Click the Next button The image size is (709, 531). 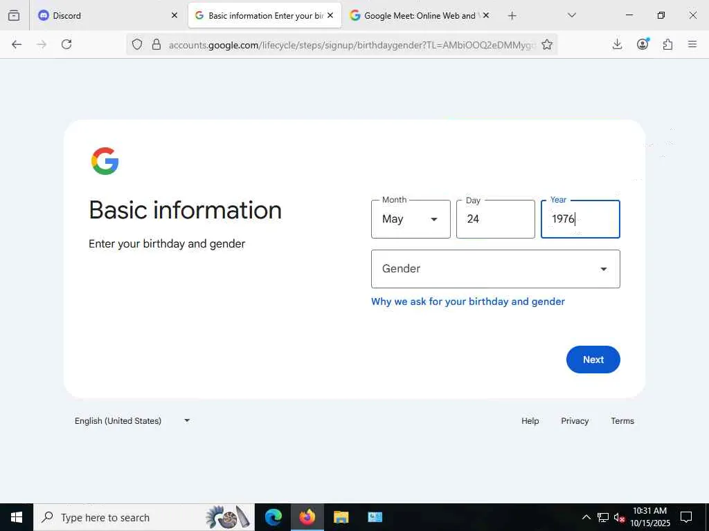click(x=593, y=360)
